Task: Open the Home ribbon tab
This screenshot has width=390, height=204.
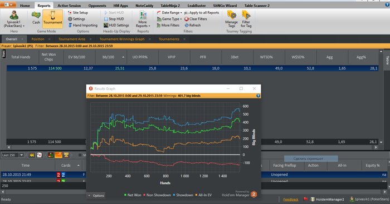Action: tap(25, 6)
